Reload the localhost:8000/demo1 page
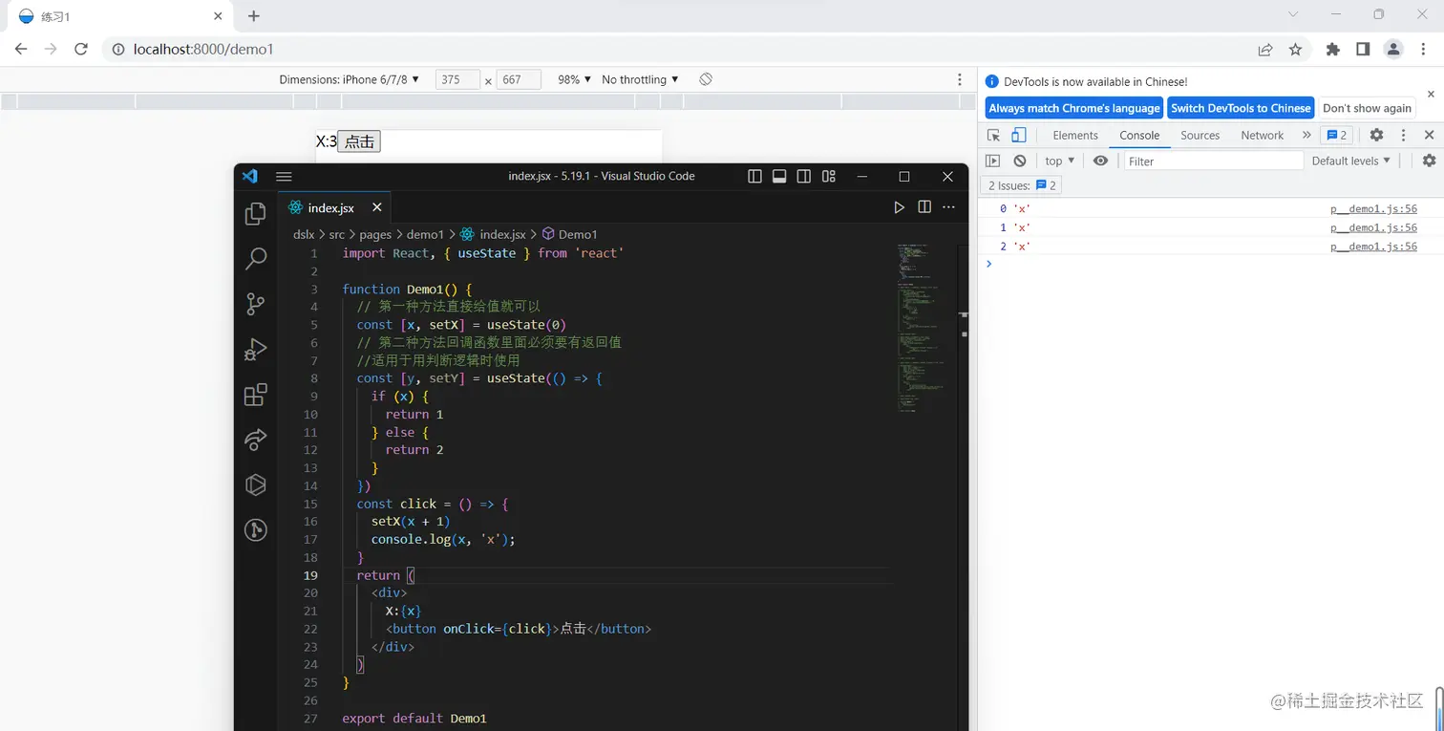The height and width of the screenshot is (731, 1444). [x=81, y=50]
